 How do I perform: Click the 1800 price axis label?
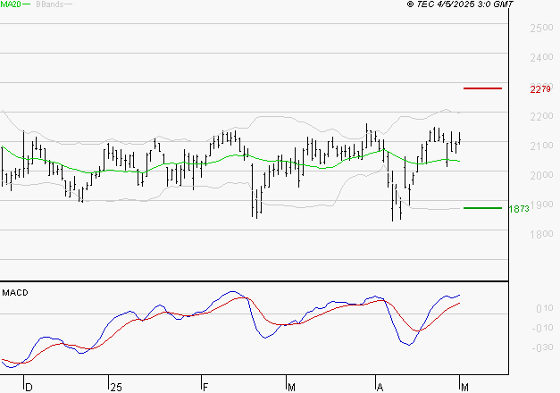[x=541, y=234]
